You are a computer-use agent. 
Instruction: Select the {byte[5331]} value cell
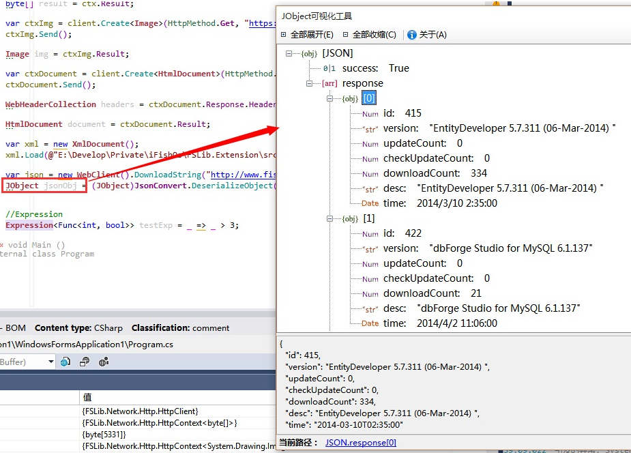177,435
